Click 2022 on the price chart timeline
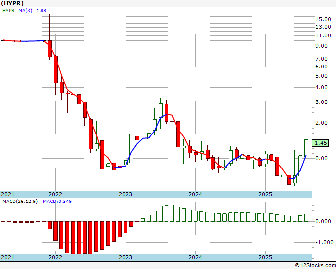 (x=55, y=194)
